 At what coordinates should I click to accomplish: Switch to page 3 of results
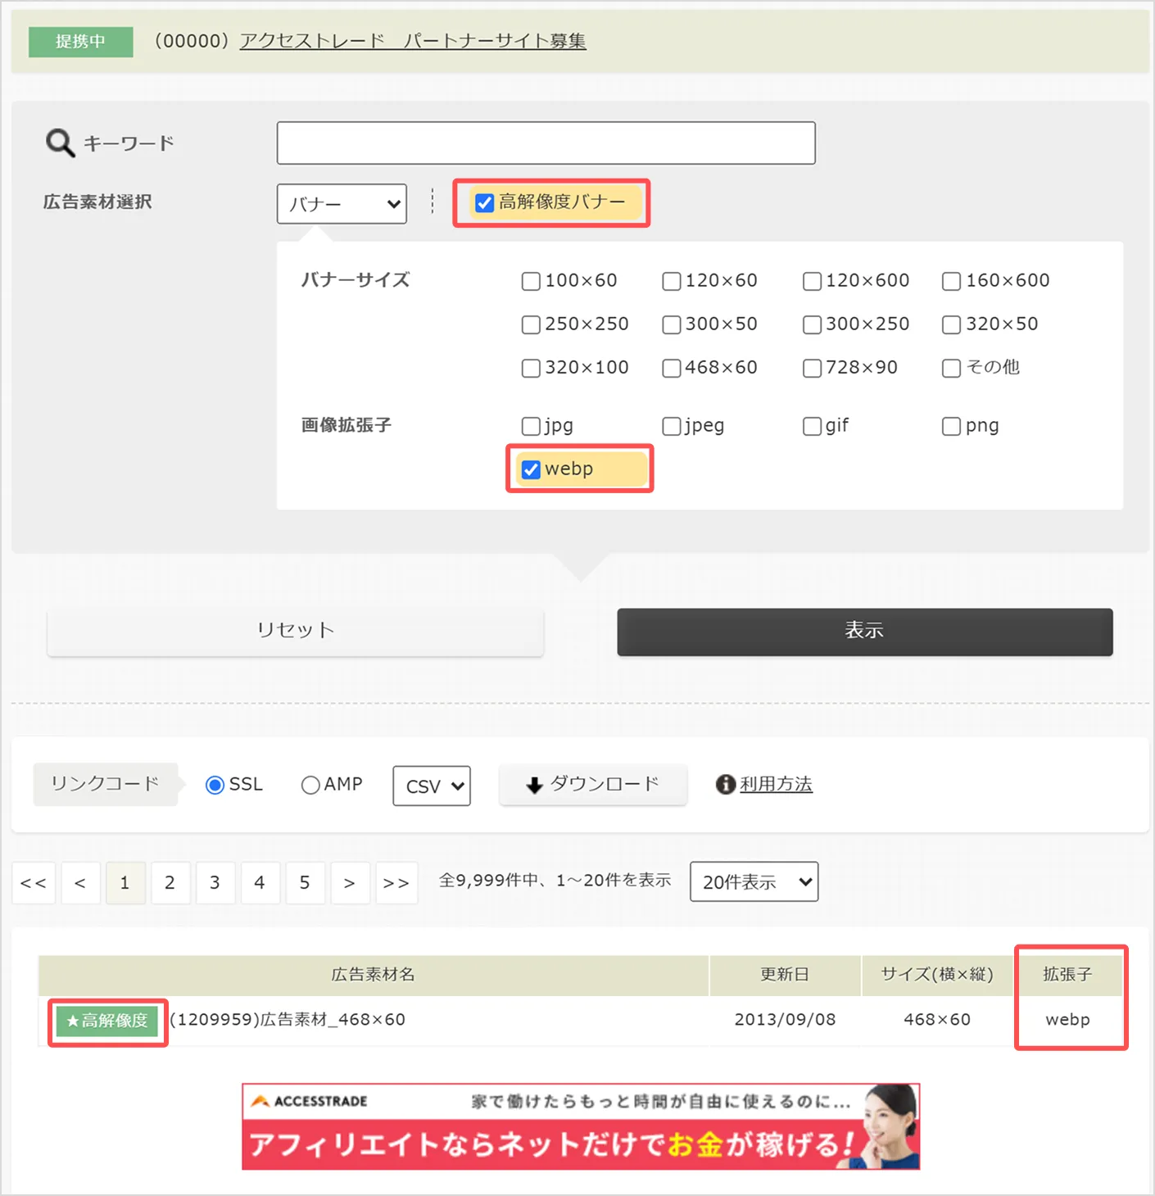point(215,883)
